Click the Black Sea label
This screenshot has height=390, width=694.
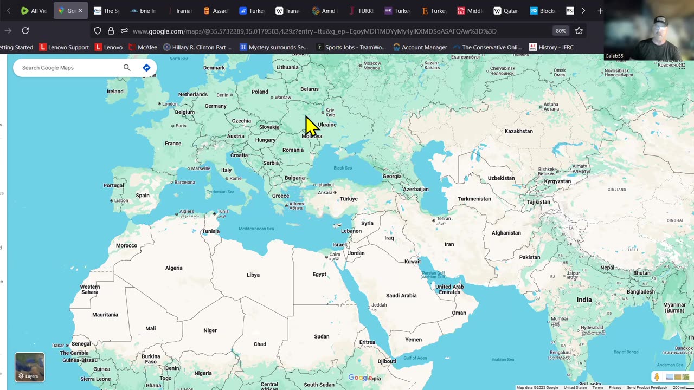[343, 168]
